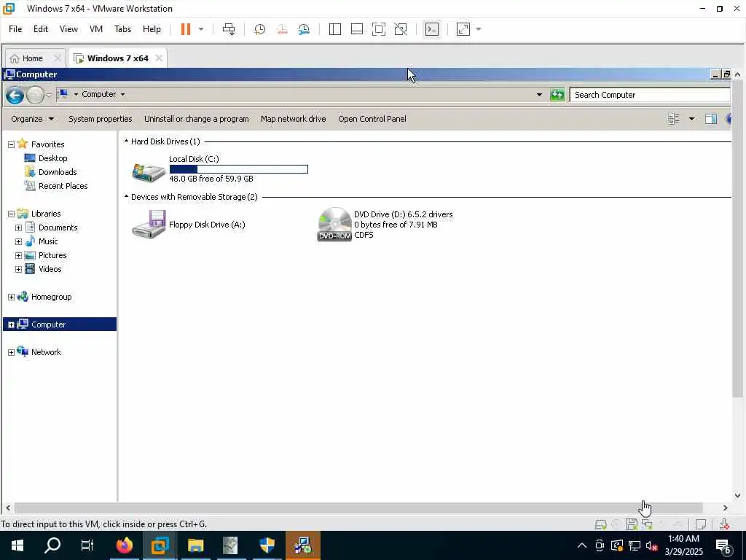Toggle the VMware library sidebar
This screenshot has width=746, height=560.
point(335,29)
